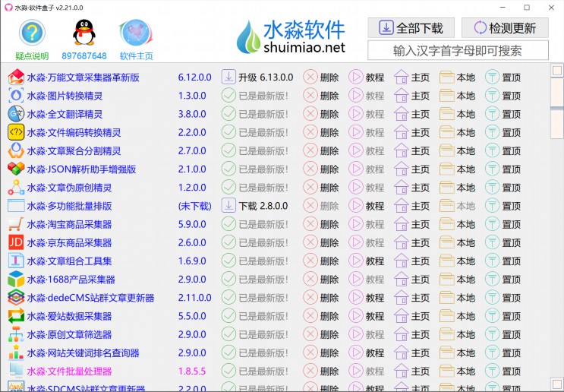Upgrade 万能文章采集器革新版 to 6.13.0.0

point(257,77)
